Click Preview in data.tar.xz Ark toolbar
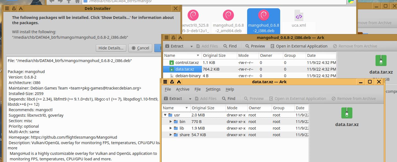397x162 pixels. click(x=254, y=99)
